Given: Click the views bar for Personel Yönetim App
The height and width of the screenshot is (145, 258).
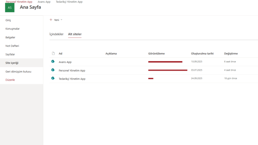Looking at the screenshot, I should pos(168,70).
